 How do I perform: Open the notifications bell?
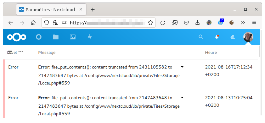[x=217, y=37]
